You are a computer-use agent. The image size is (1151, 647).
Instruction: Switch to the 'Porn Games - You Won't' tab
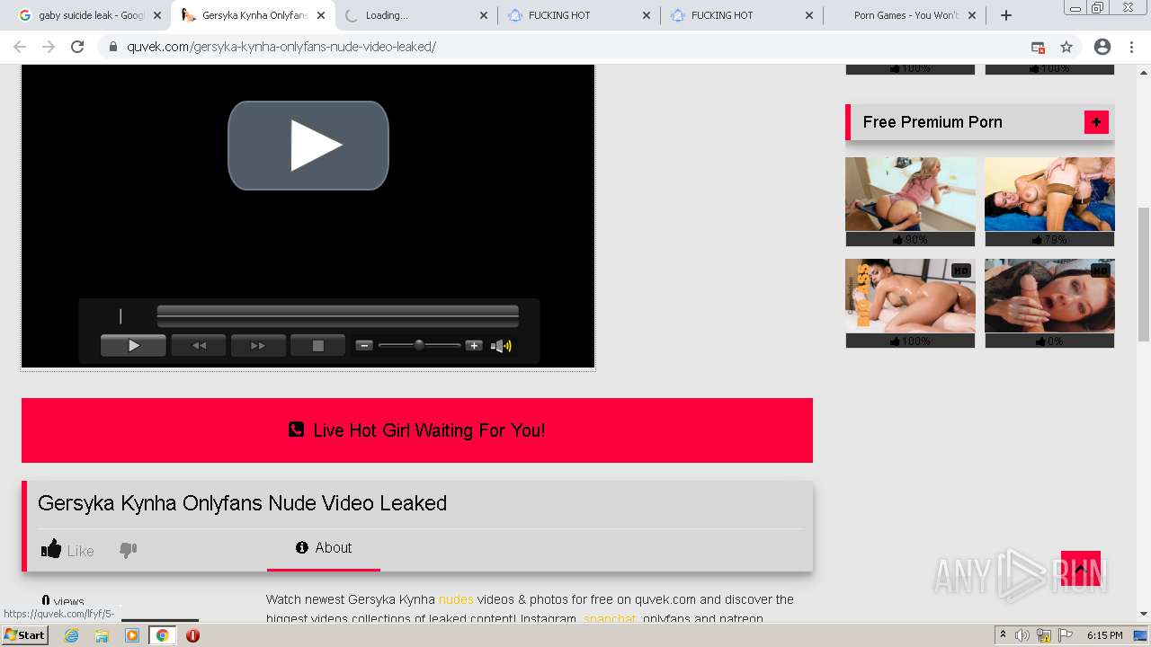point(906,15)
